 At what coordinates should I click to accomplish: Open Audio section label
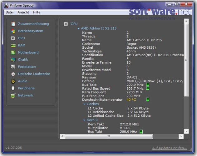22,81
